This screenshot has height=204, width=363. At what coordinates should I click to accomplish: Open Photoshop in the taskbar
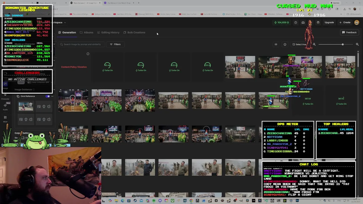[297, 201]
